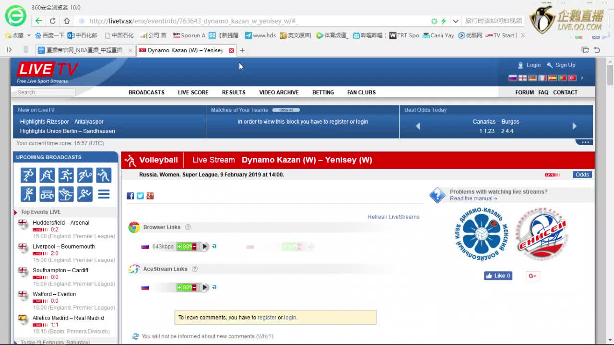
Task: Select the tennis sport filter icon
Action: pos(85,175)
